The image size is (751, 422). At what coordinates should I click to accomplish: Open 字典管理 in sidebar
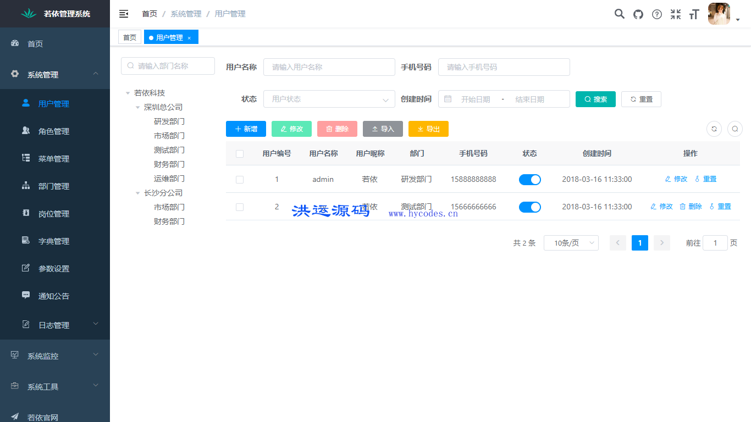coord(55,241)
